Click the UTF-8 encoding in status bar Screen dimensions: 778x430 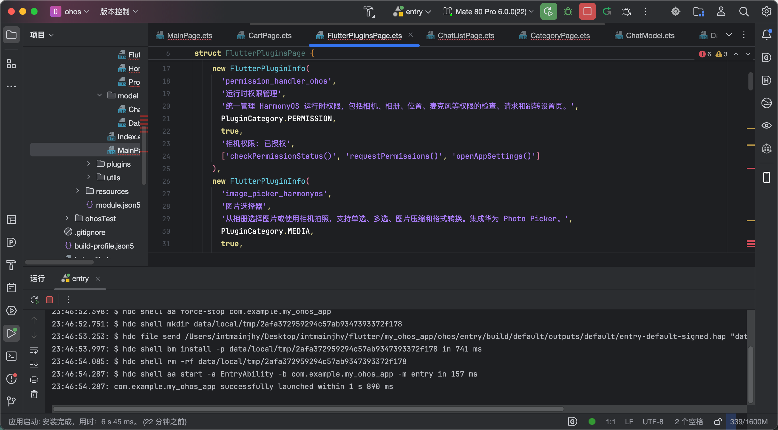pos(653,421)
